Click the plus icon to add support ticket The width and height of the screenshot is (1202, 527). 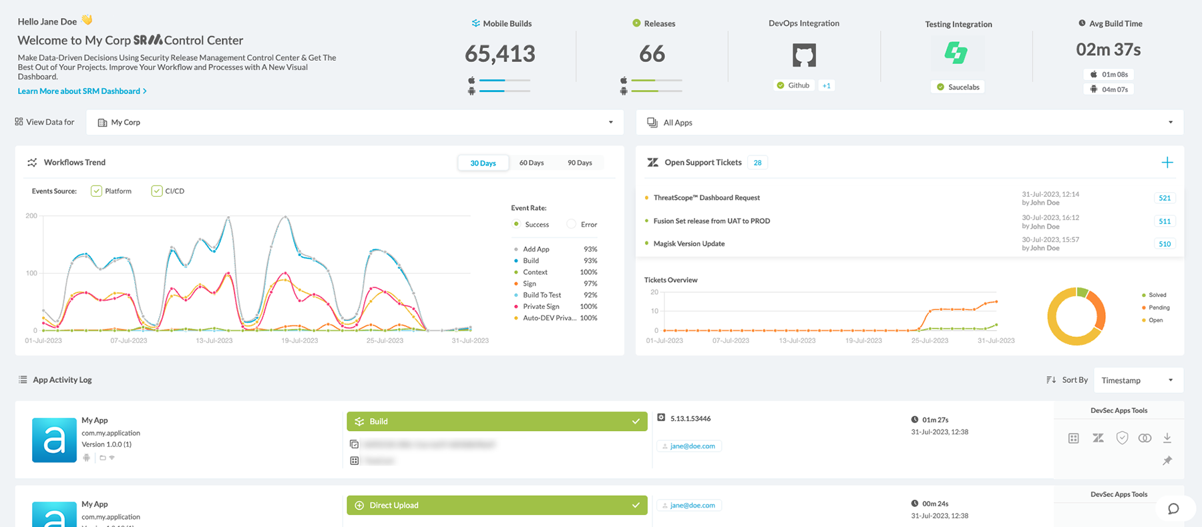click(1167, 163)
